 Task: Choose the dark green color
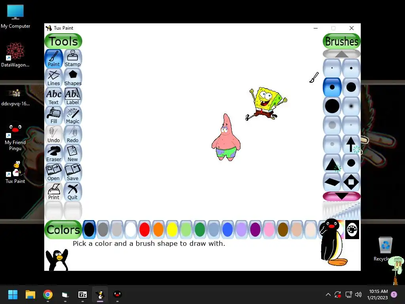200,229
